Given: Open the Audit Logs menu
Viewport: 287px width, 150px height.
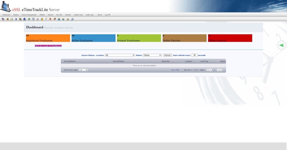Looking at the screenshot, I should click(x=89, y=15).
